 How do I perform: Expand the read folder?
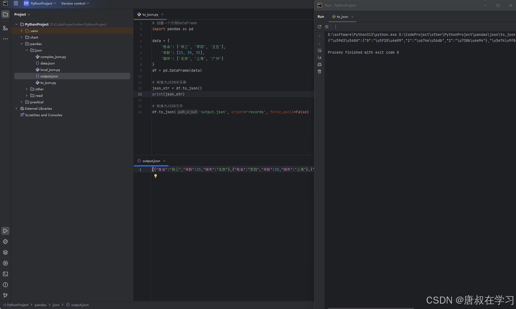(27, 95)
